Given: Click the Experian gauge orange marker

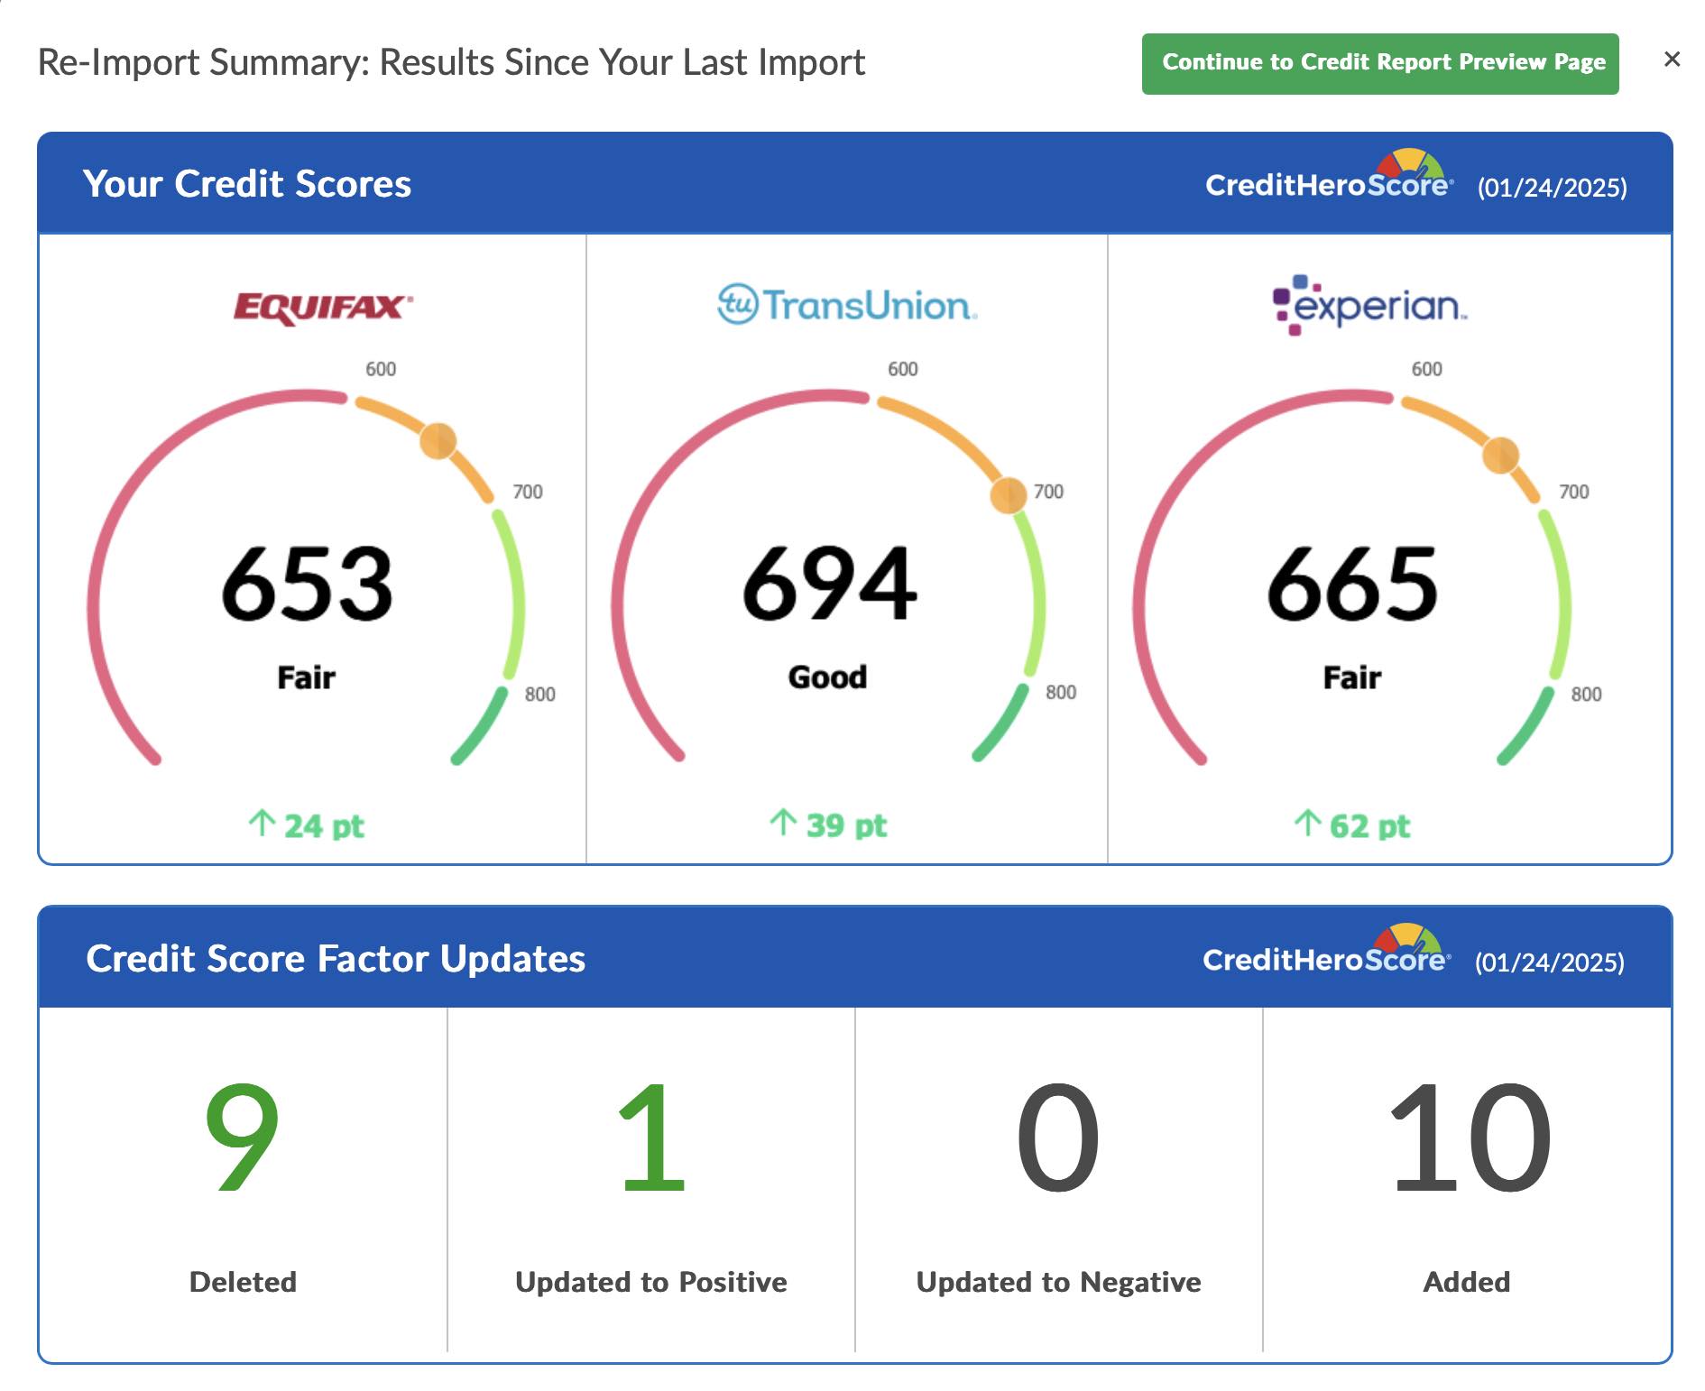Looking at the screenshot, I should click(1500, 456).
